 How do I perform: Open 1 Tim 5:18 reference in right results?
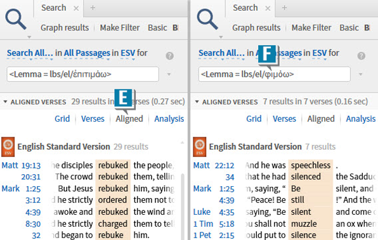(x=214, y=224)
